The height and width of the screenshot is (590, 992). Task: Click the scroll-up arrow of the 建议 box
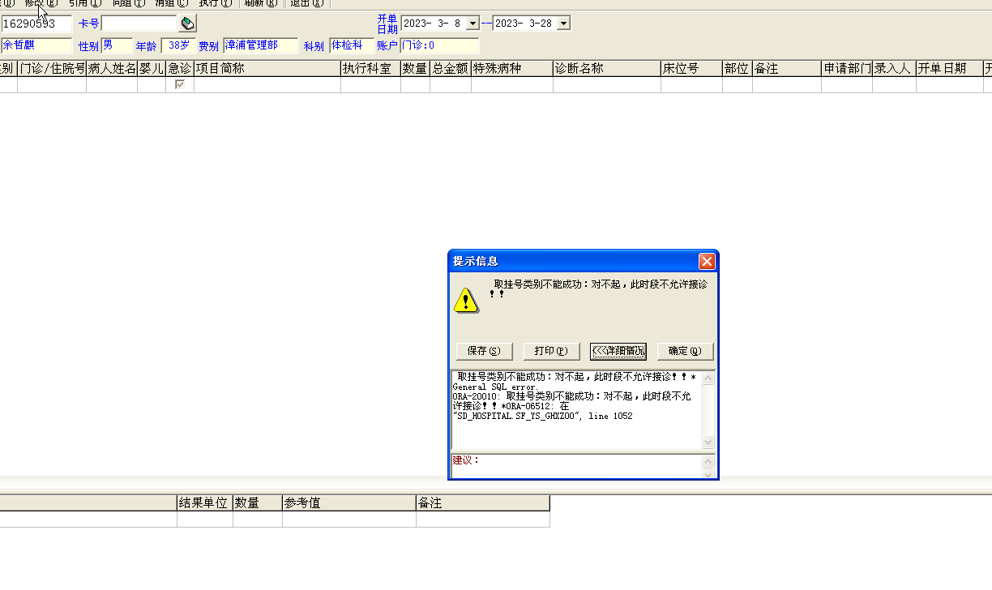point(708,460)
